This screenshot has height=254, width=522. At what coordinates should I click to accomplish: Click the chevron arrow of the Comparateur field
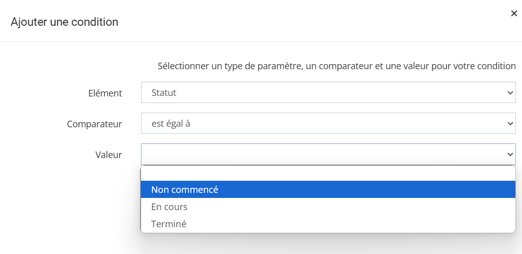pos(509,123)
